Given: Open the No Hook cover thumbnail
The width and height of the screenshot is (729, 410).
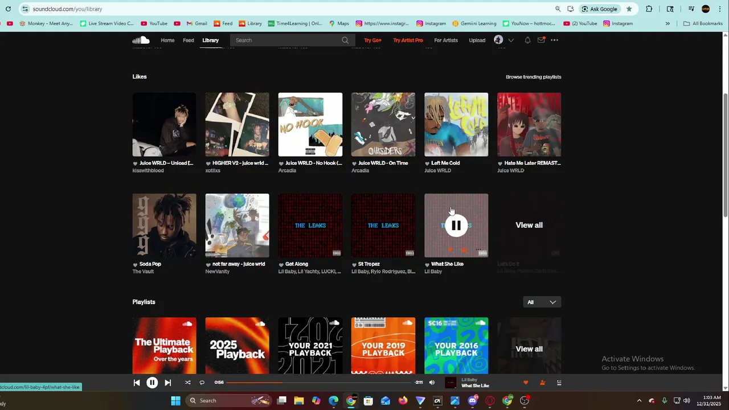Looking at the screenshot, I should [x=310, y=125].
